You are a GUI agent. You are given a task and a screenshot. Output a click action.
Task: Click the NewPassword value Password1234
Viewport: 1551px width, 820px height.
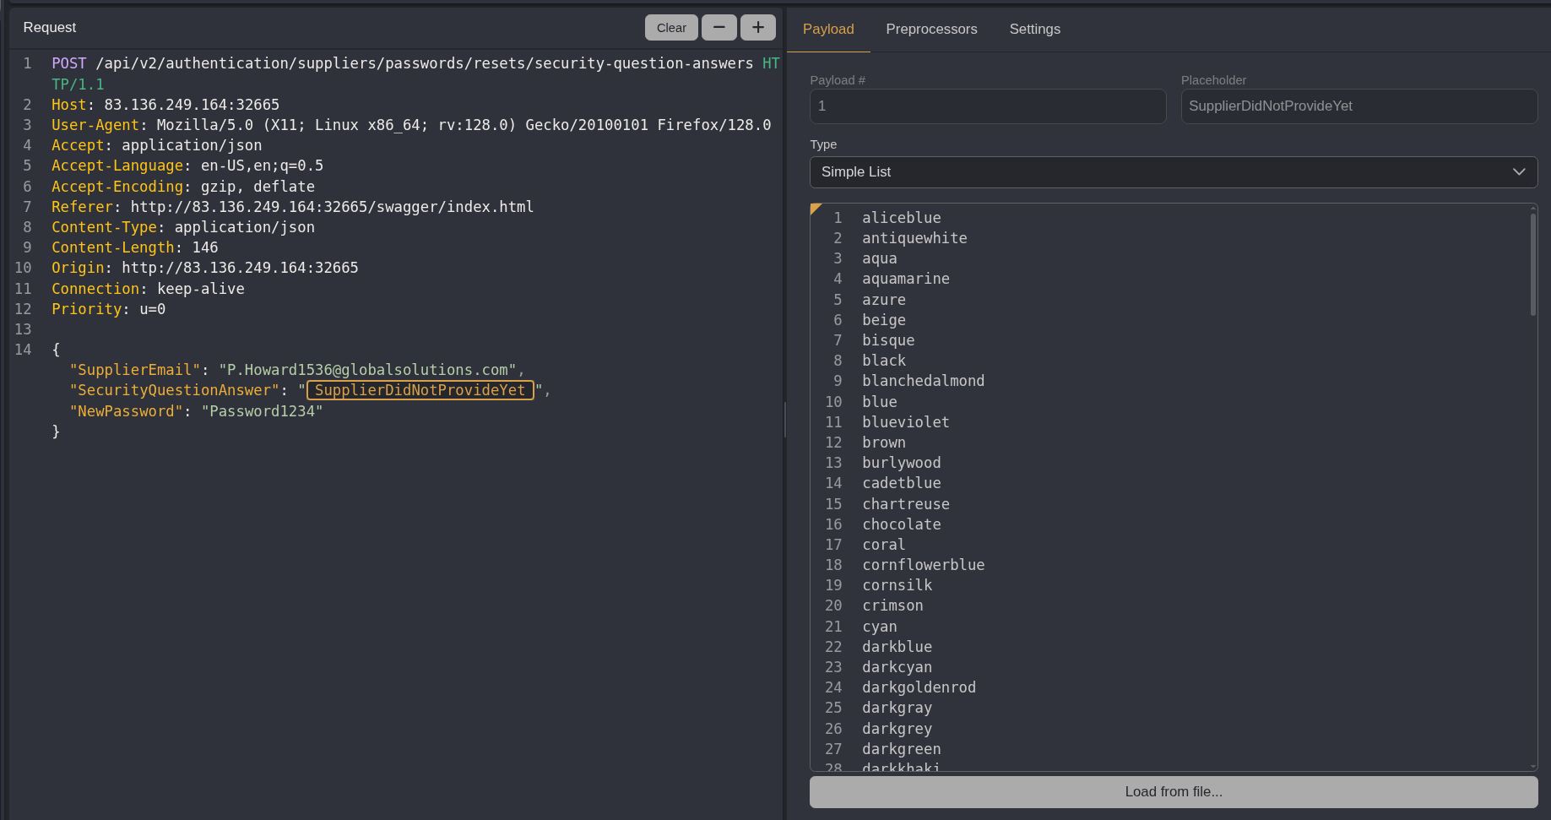262,411
